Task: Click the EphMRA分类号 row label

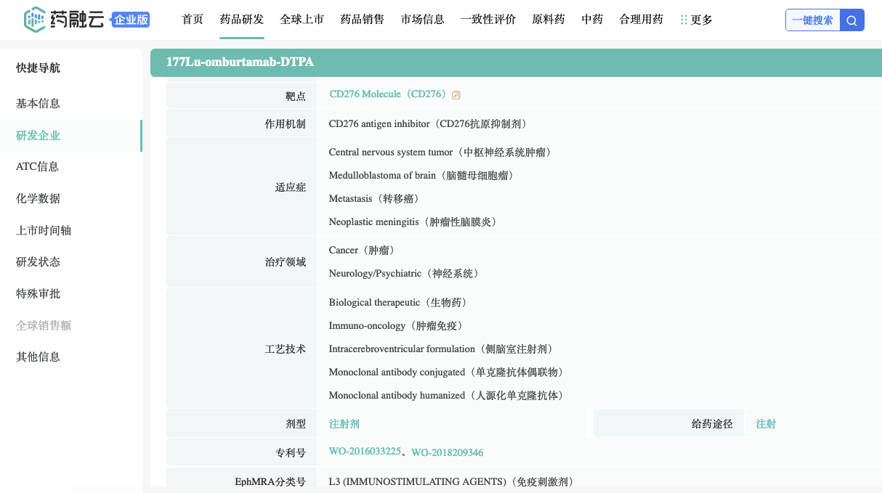Action: (270, 481)
